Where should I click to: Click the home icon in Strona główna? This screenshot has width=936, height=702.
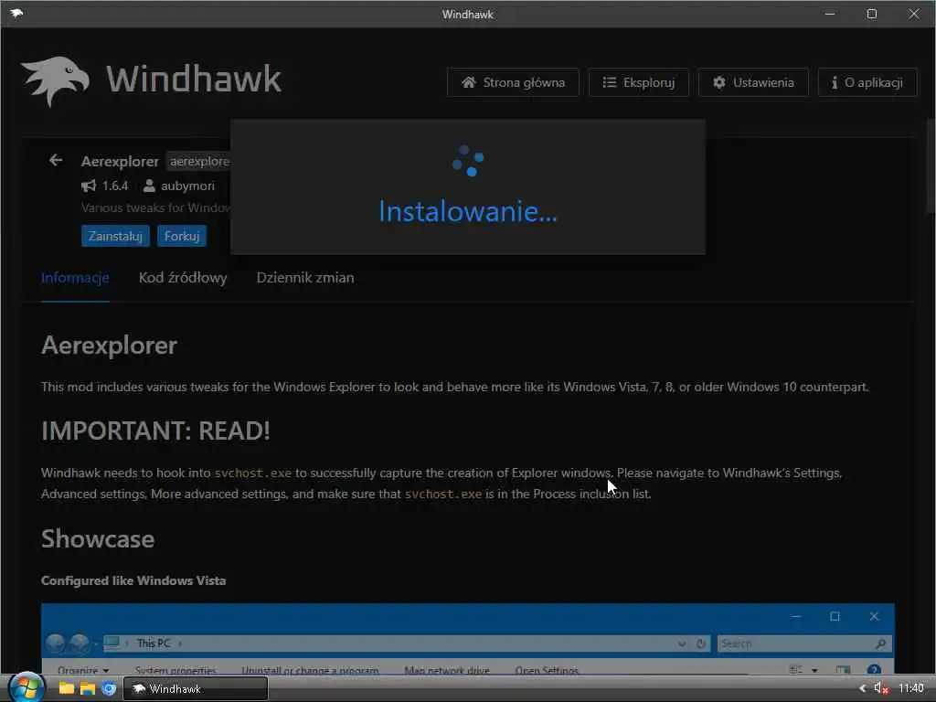(x=469, y=82)
